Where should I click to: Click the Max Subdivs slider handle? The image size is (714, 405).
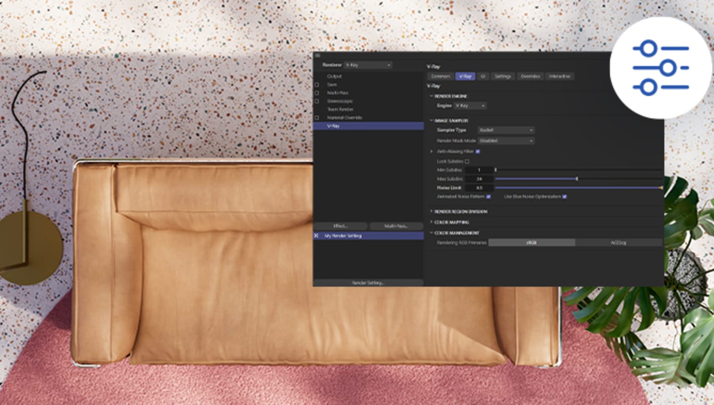577,179
